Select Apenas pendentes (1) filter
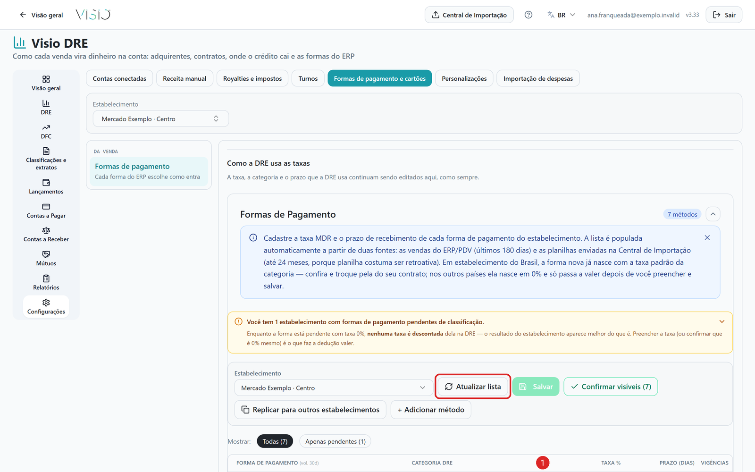The image size is (755, 472). click(x=336, y=441)
